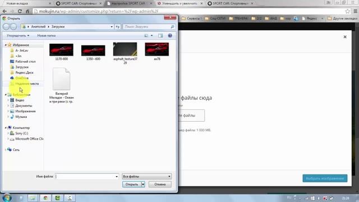Collapse the Избранное section arrow
The height and width of the screenshot is (202, 359).
[x=6, y=45]
